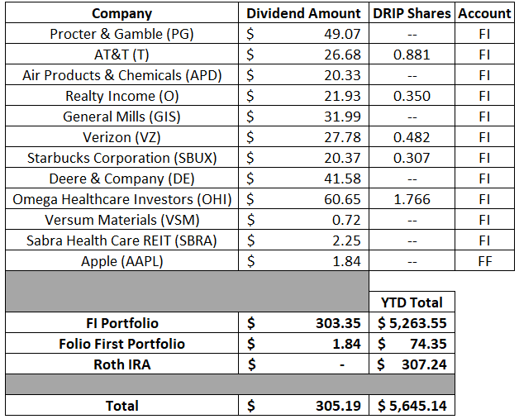Select the YTD Total header cell

click(412, 302)
